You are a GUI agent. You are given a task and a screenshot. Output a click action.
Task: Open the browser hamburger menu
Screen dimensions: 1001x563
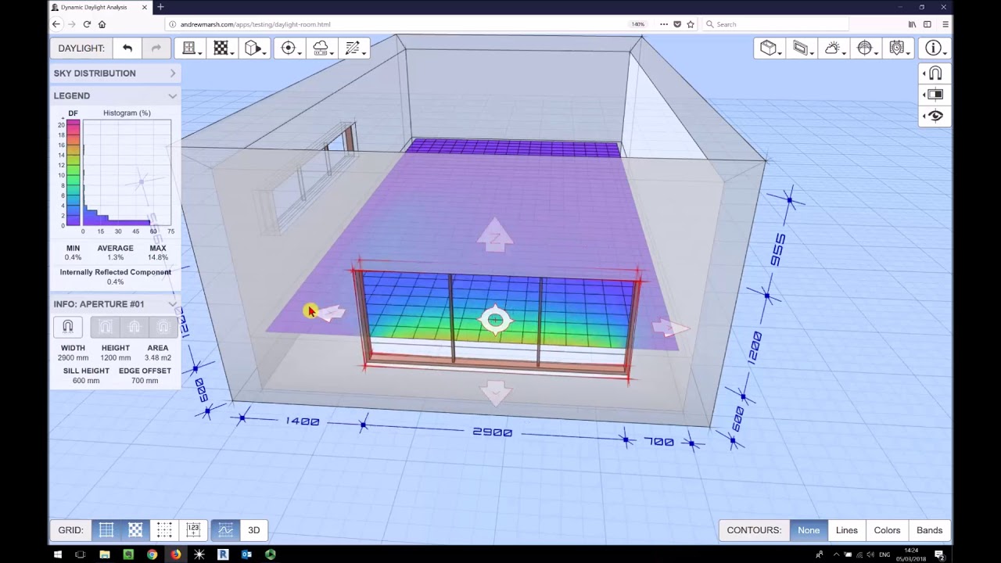(x=945, y=24)
